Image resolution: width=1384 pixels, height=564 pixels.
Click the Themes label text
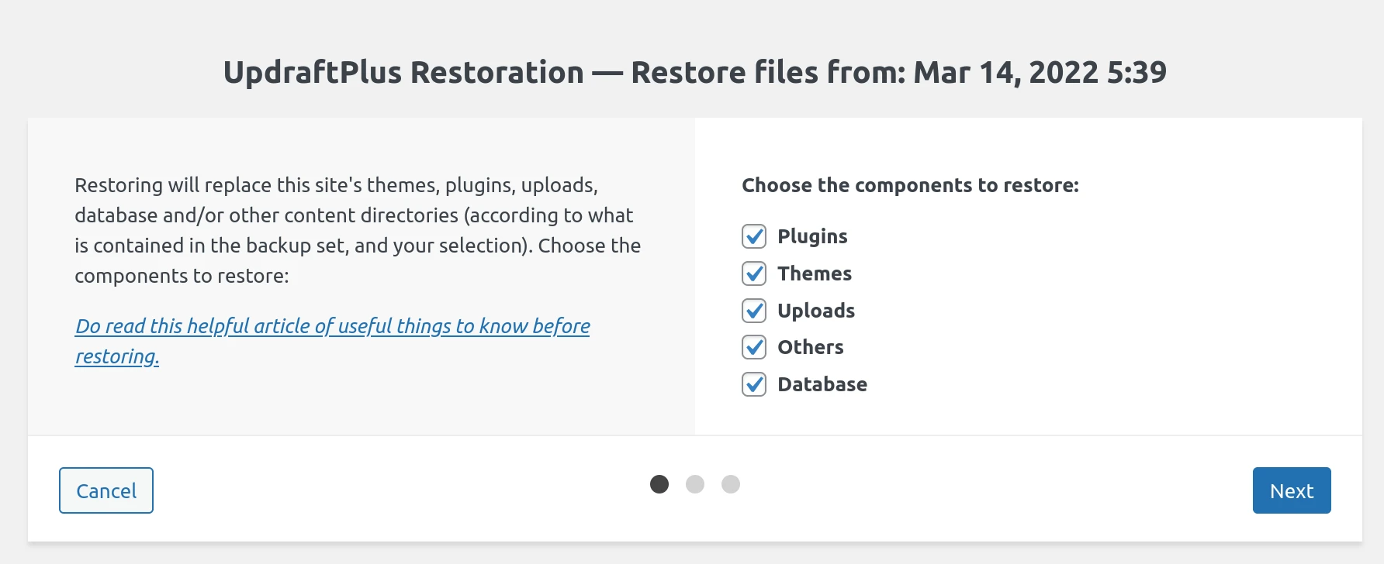click(814, 273)
